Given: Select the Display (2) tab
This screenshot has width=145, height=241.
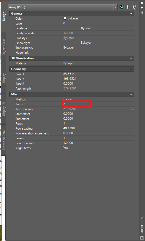Looking at the screenshot, I should [x=4, y=109].
